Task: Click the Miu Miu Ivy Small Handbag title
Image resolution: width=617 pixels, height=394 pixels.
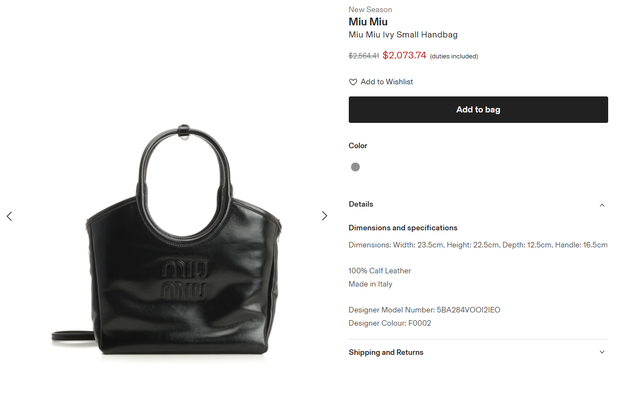Action: click(403, 35)
